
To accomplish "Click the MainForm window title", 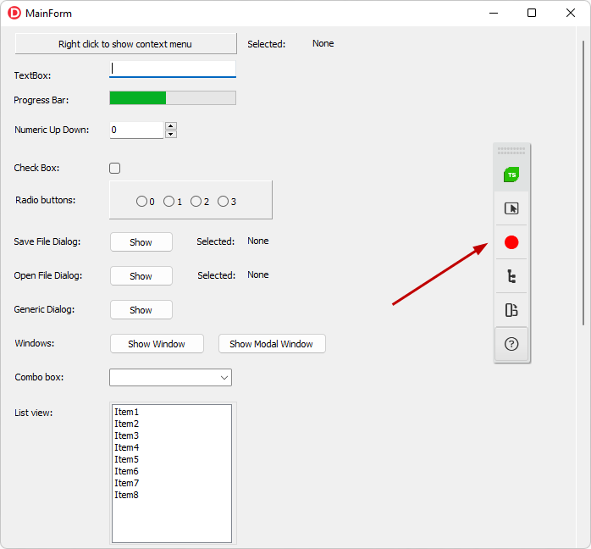I will click(x=48, y=14).
